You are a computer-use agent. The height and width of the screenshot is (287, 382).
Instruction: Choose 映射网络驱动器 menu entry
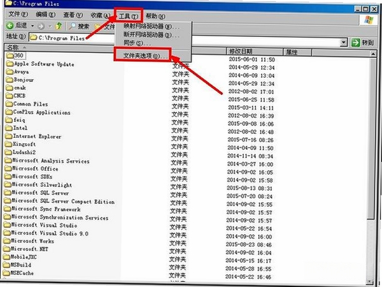(151, 26)
